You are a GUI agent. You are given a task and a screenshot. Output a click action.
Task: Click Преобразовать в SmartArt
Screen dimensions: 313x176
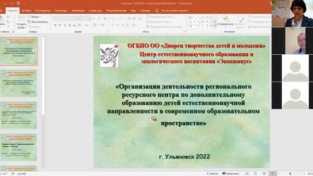164,26
